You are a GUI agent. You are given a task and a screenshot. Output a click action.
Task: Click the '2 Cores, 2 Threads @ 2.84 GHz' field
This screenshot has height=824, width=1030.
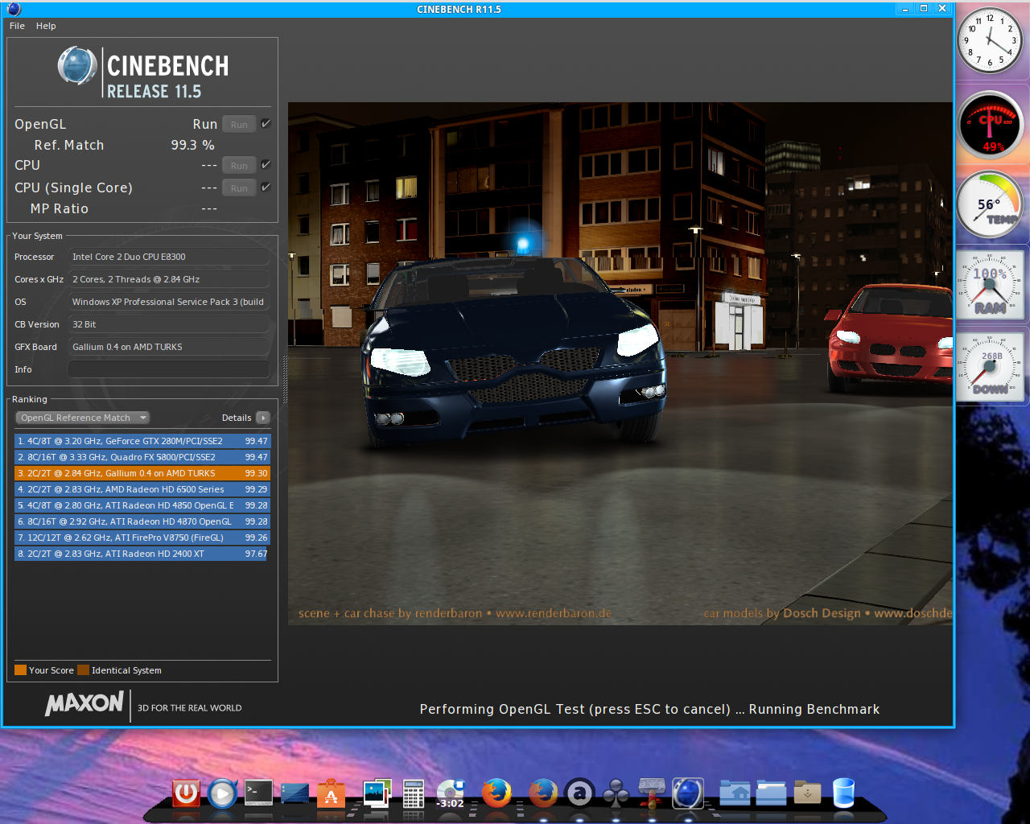tap(169, 279)
